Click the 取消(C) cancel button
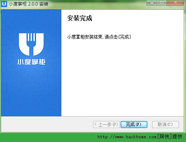This screenshot has width=186, height=142. (165, 124)
